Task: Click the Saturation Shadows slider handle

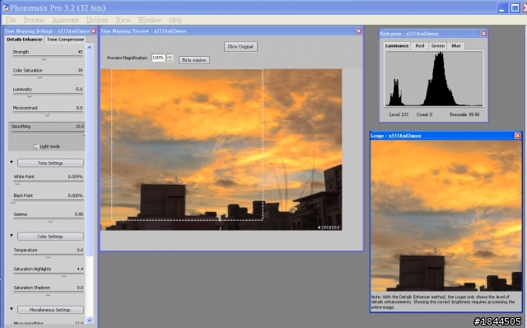Action: [48, 294]
